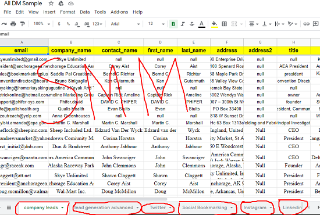Open the Twitter tab dropdown arrow

tap(170, 207)
